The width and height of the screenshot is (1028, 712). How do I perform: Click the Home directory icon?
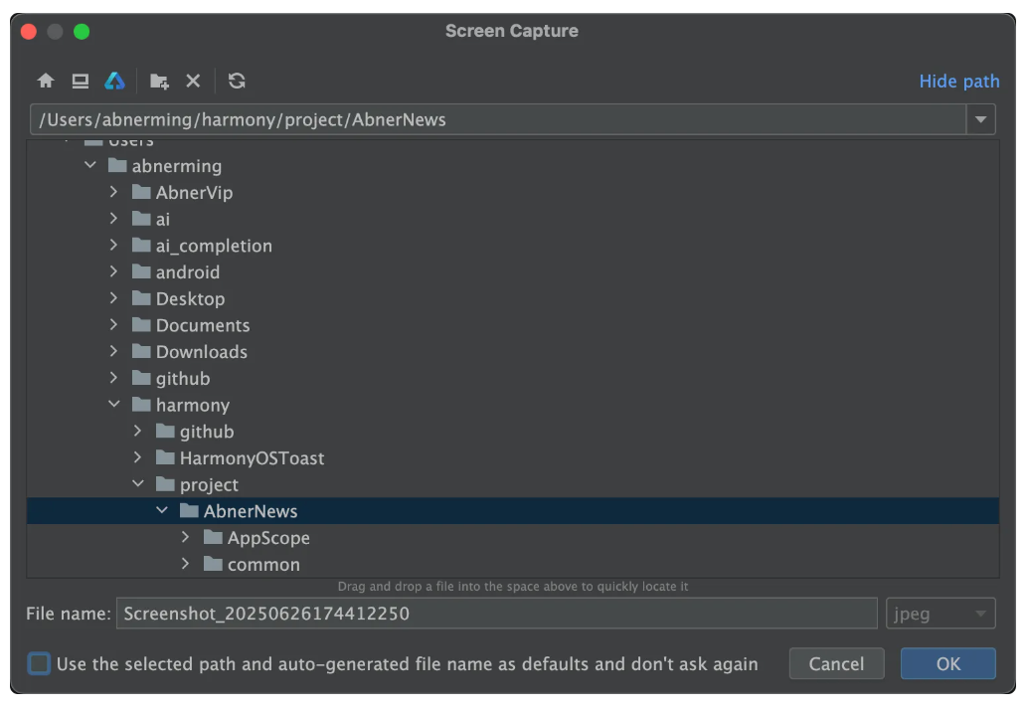46,82
